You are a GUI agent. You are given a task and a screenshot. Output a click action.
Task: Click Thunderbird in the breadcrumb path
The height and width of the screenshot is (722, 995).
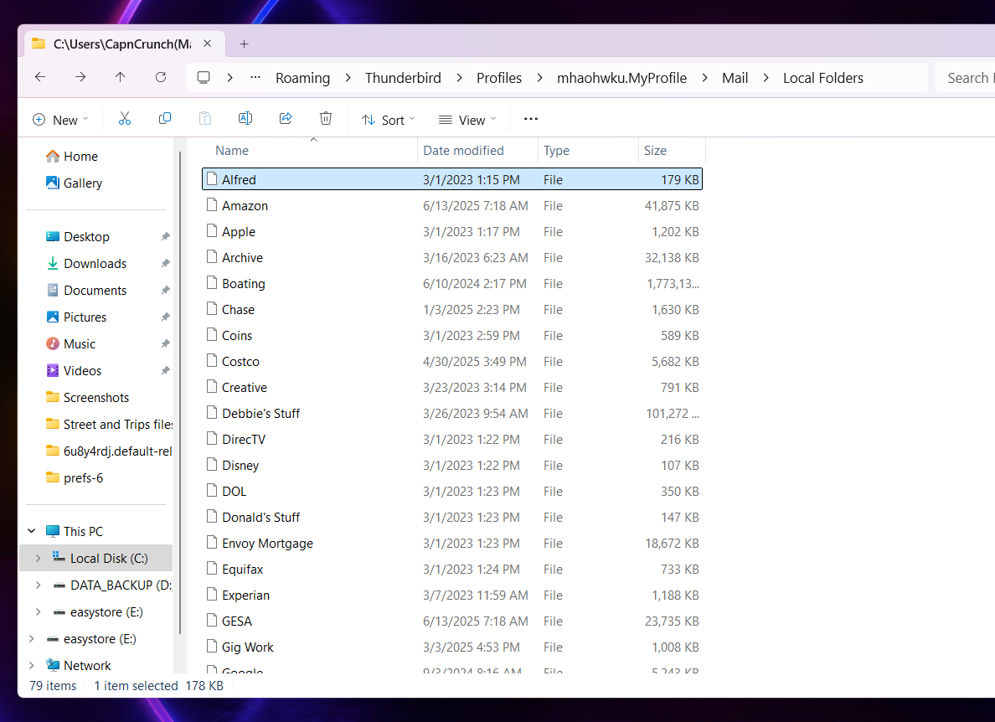click(403, 78)
